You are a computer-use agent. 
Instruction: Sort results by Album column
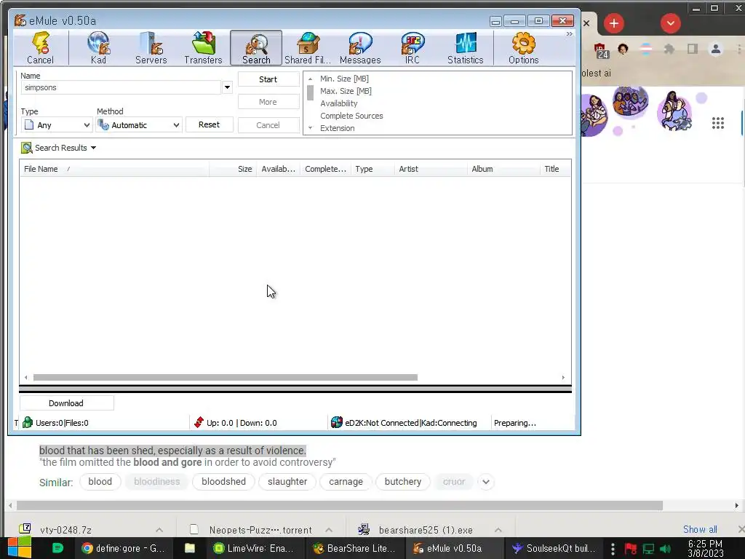coord(503,169)
